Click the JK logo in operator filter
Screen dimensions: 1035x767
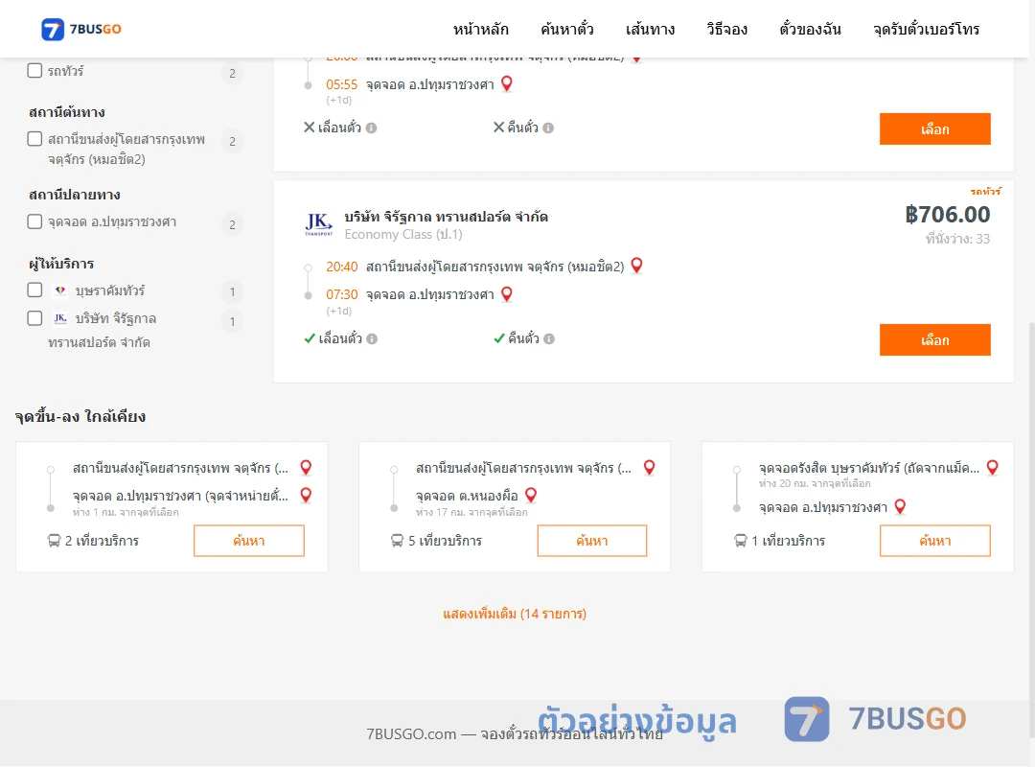click(x=60, y=318)
